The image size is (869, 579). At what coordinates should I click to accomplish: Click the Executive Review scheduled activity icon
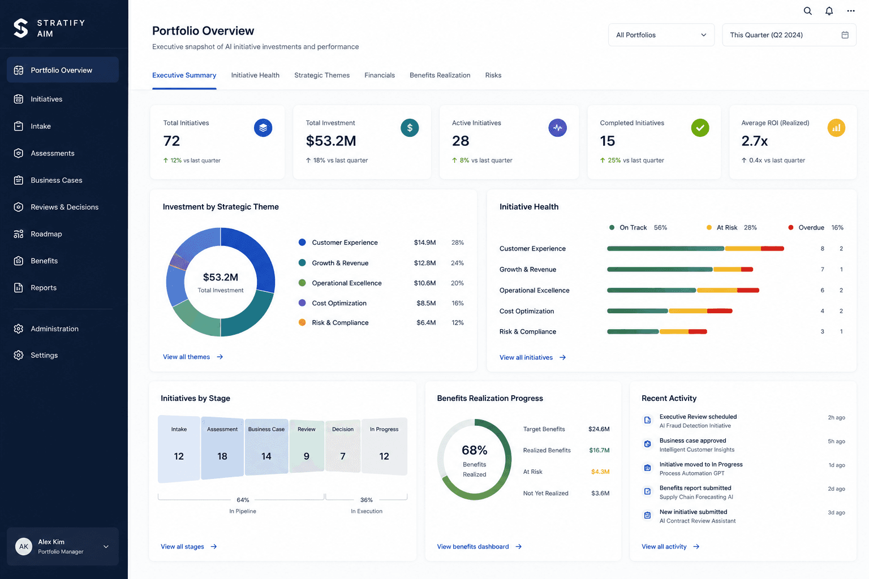click(x=647, y=420)
